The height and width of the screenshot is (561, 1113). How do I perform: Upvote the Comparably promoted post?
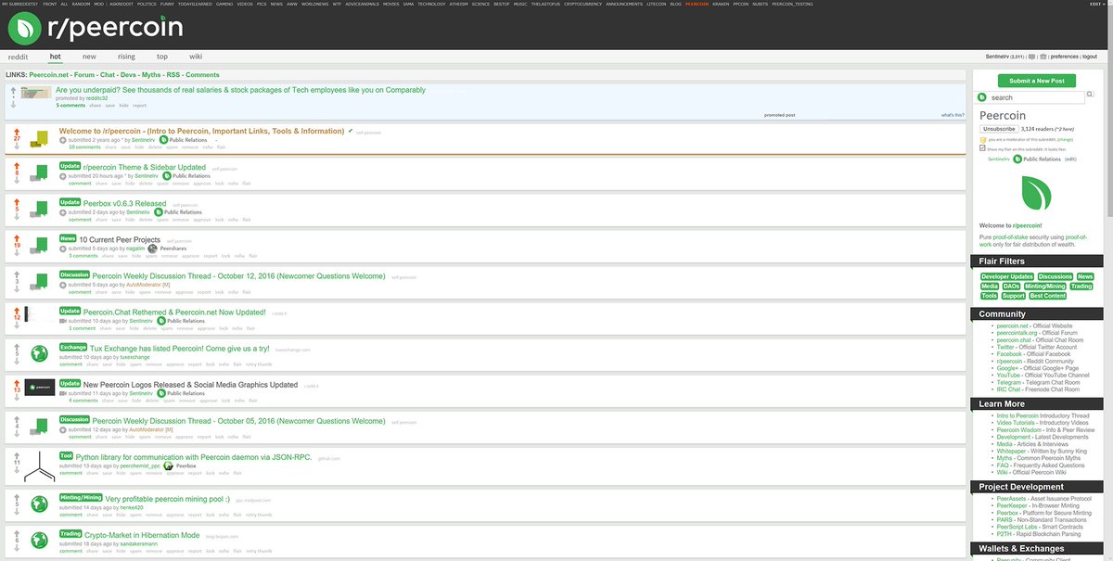[14, 91]
